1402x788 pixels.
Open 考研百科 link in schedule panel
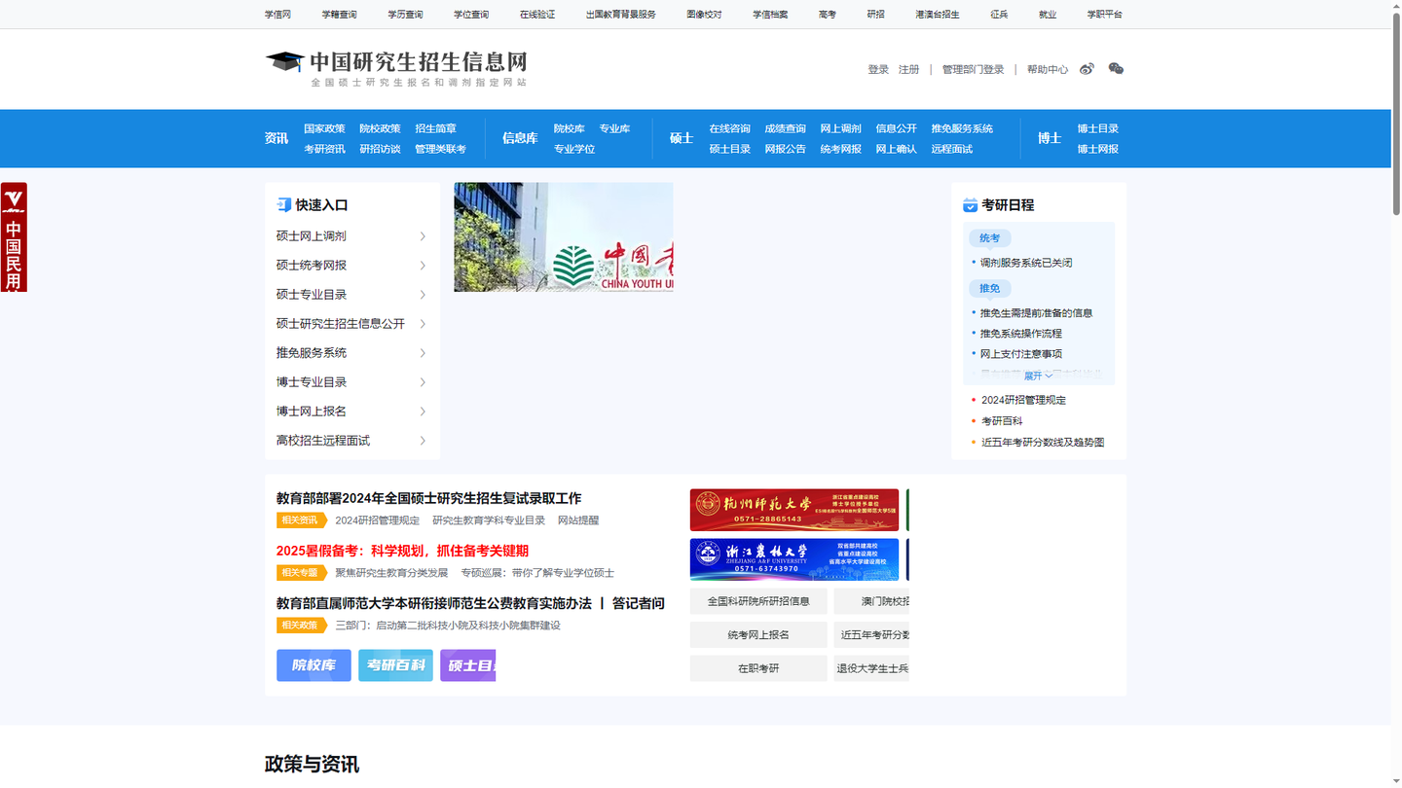[x=1002, y=421]
